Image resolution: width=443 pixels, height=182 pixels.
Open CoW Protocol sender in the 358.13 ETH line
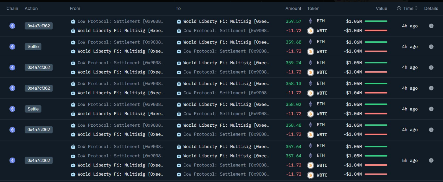(120, 84)
